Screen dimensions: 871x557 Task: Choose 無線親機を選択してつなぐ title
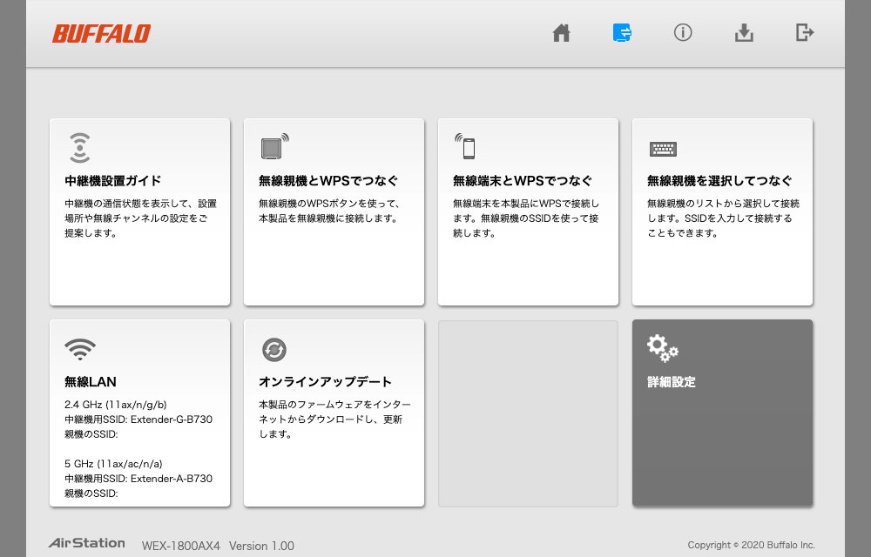[x=719, y=181]
